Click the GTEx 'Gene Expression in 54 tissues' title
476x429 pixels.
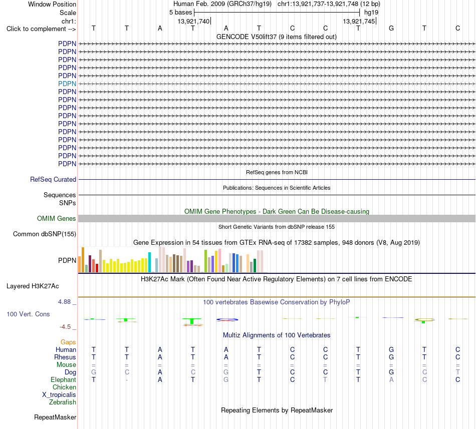pyautogui.click(x=277, y=243)
